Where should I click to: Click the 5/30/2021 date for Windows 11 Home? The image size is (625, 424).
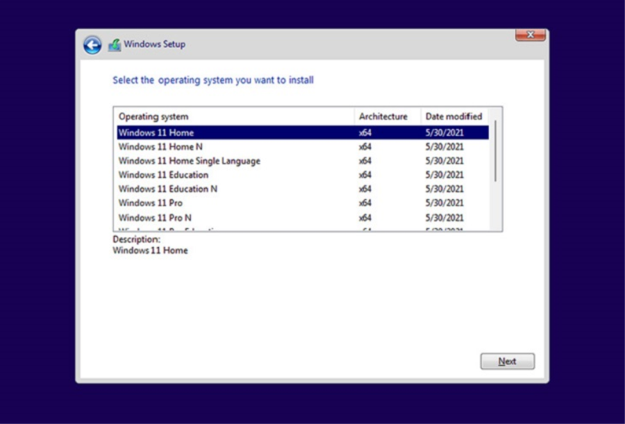tap(444, 133)
